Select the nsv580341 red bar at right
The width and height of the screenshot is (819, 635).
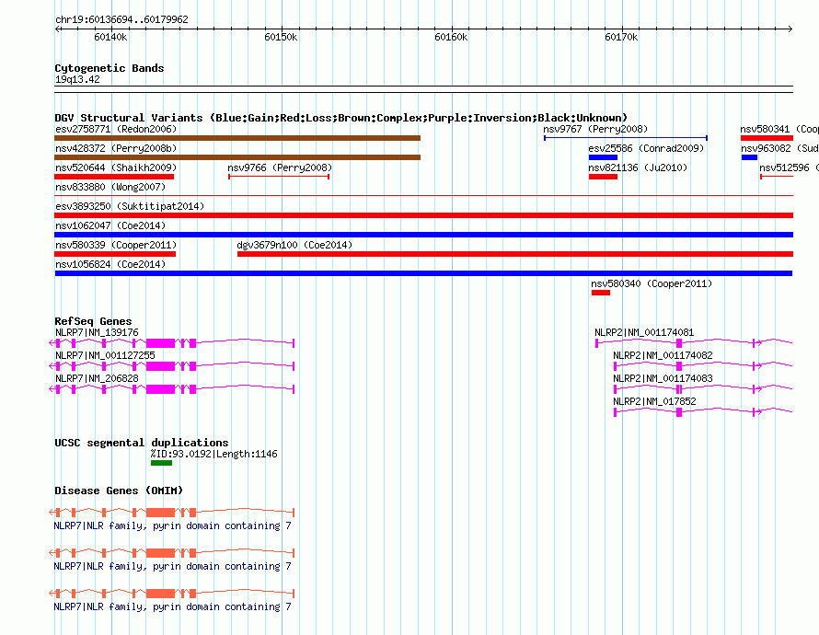[x=767, y=138]
